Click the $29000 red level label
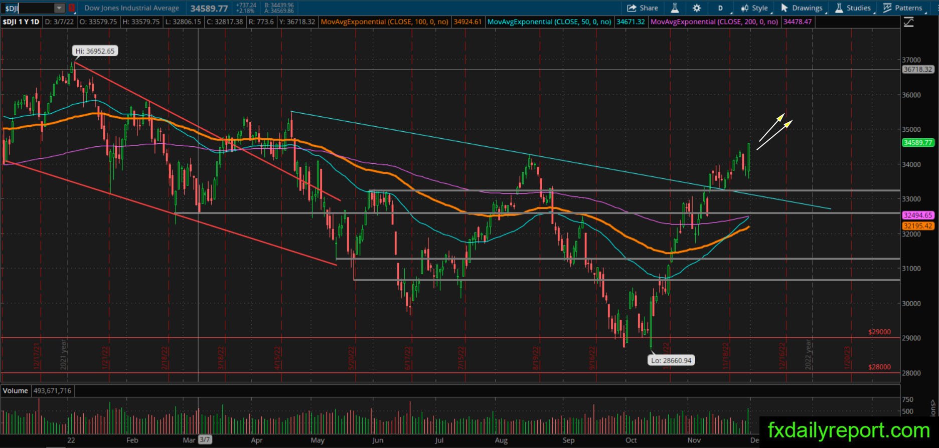The height and width of the screenshot is (448, 939). click(x=879, y=332)
